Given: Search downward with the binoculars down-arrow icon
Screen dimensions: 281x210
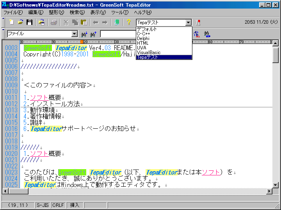Looking at the screenshot, I should (x=84, y=34).
